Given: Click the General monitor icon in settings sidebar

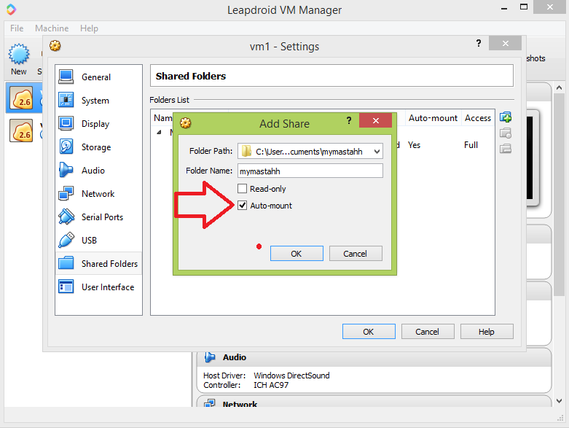Looking at the screenshot, I should 66,77.
